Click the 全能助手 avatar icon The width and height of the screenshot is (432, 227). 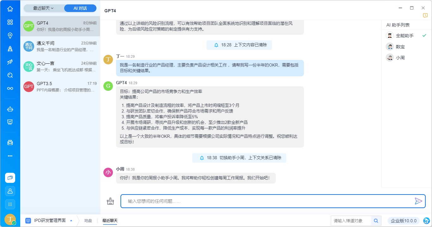point(390,36)
